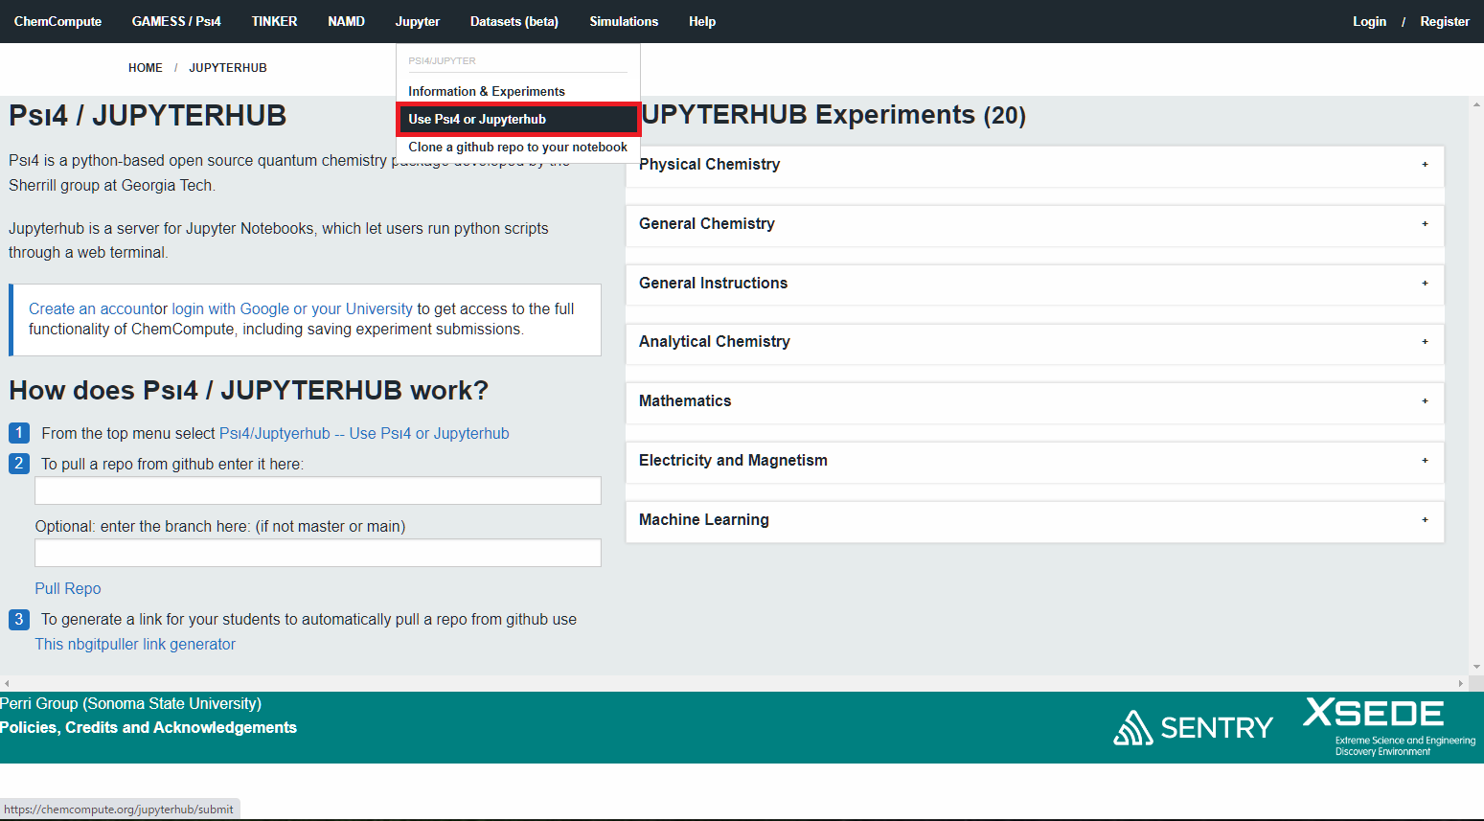The height and width of the screenshot is (821, 1484).
Task: Click the Register link in top bar
Action: (x=1445, y=21)
